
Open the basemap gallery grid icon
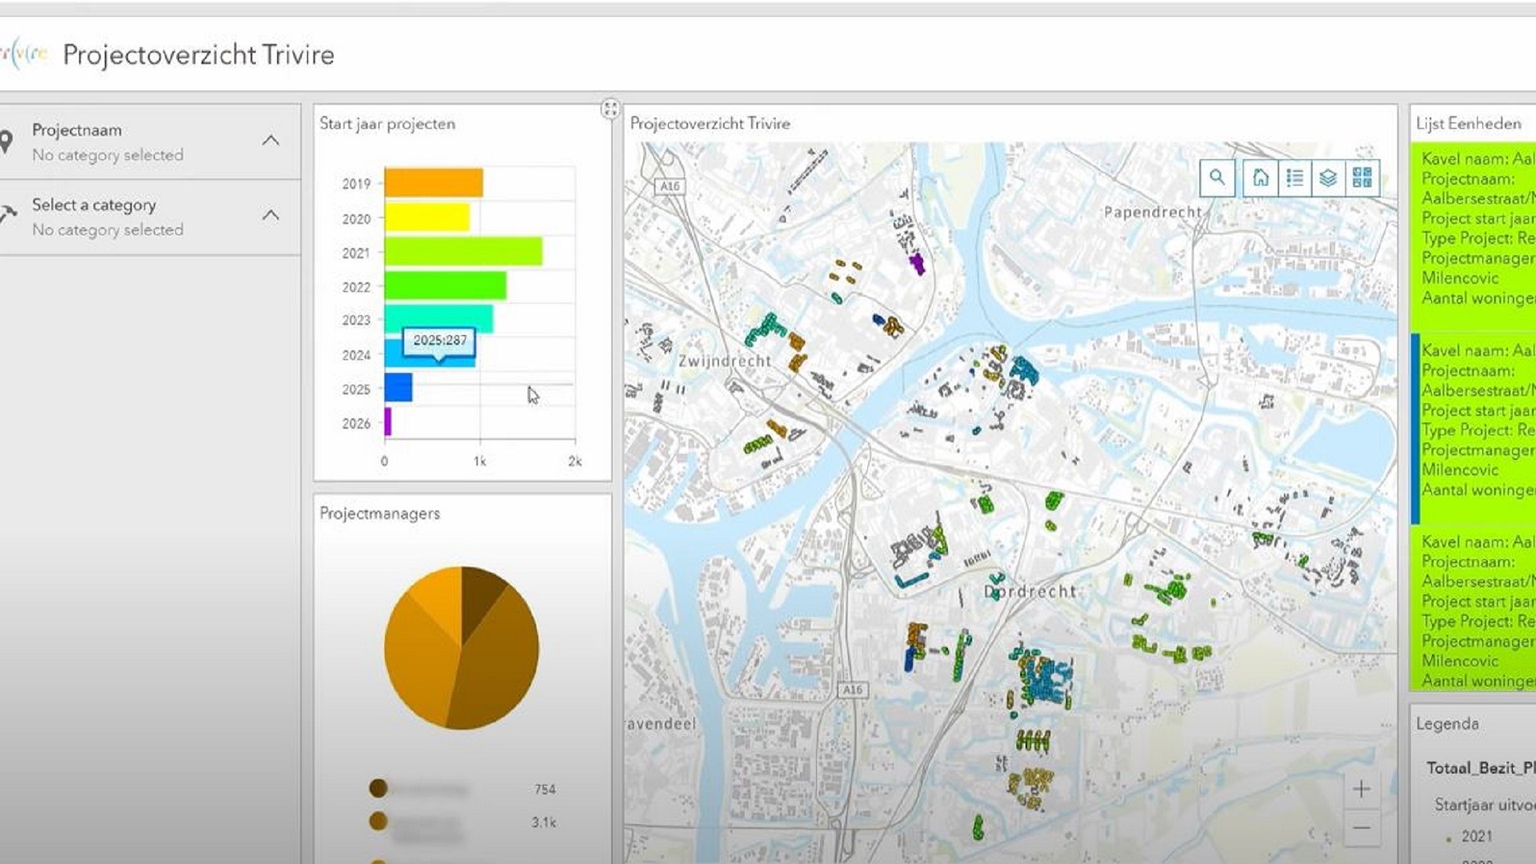click(x=1362, y=178)
